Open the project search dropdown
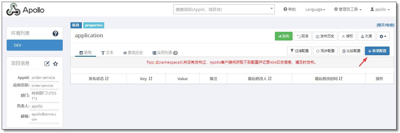 pos(224,9)
